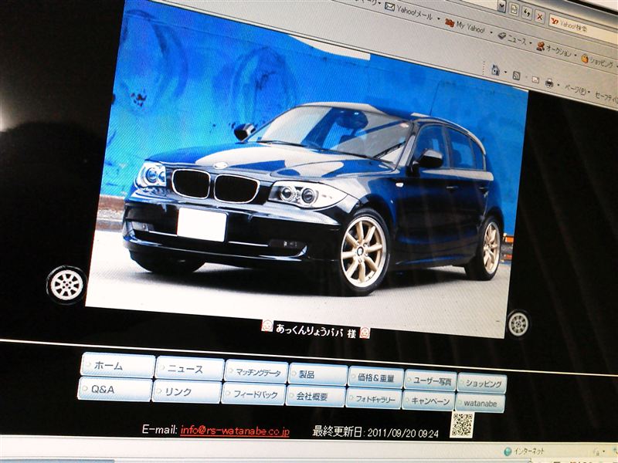Open the ニュース site navigation button

tap(189, 369)
